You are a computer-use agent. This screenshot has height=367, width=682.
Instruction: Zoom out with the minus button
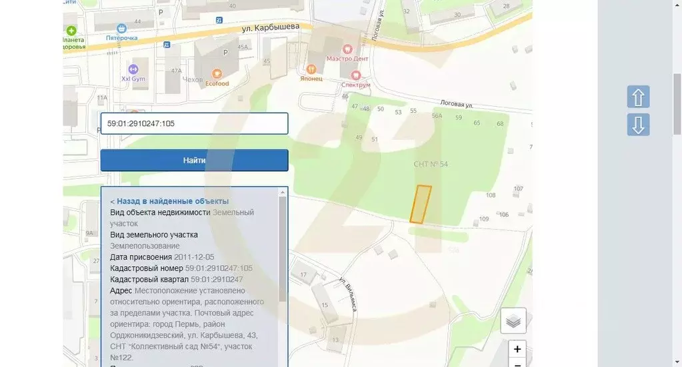point(517,363)
